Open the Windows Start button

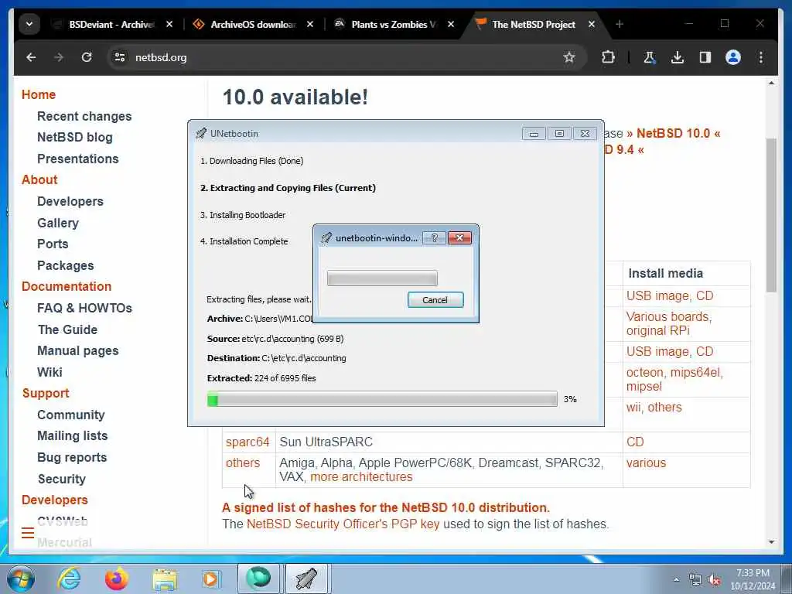(x=21, y=579)
